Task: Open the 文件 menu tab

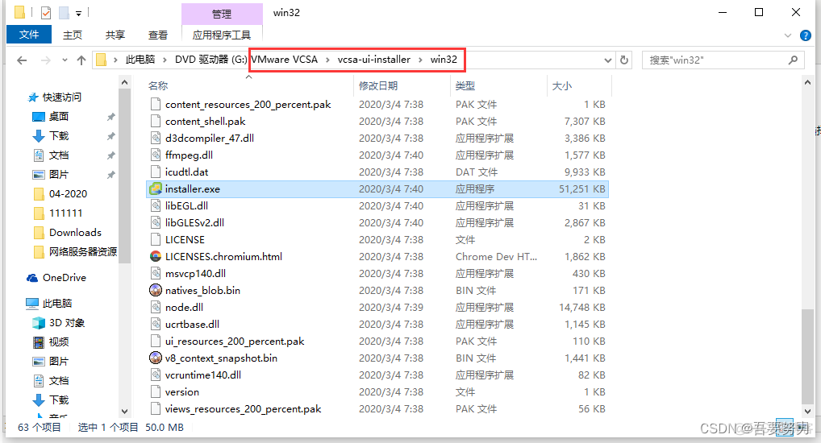Action: (x=29, y=35)
